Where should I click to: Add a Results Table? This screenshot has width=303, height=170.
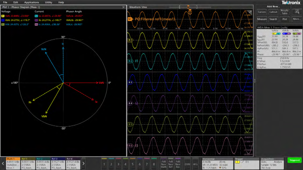coord(284,12)
